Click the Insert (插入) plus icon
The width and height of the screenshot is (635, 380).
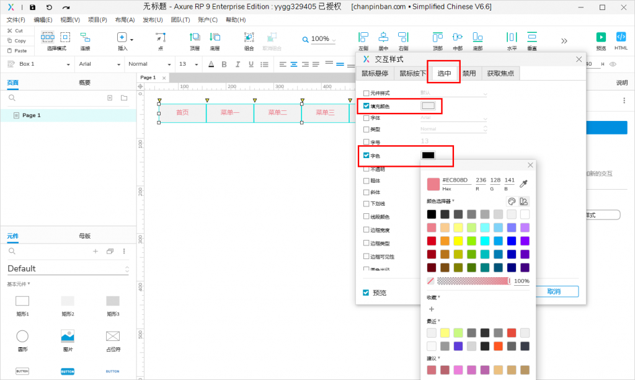tap(122, 37)
